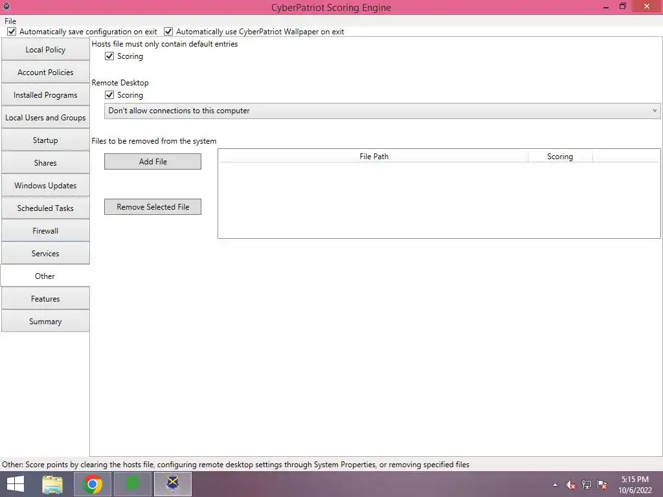Restore down the Scoring Engine window
The image size is (663, 497).
622,6
